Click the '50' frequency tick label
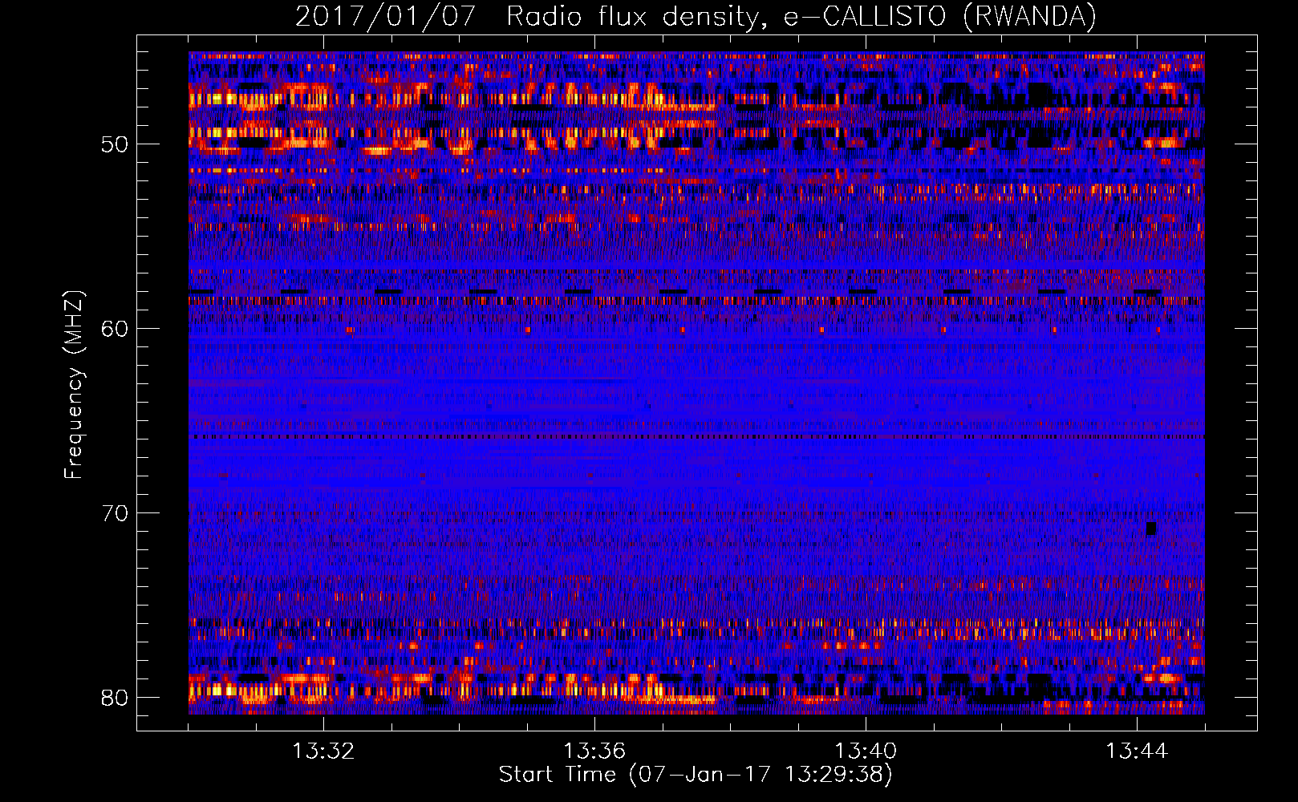1298x802 pixels. pos(115,144)
